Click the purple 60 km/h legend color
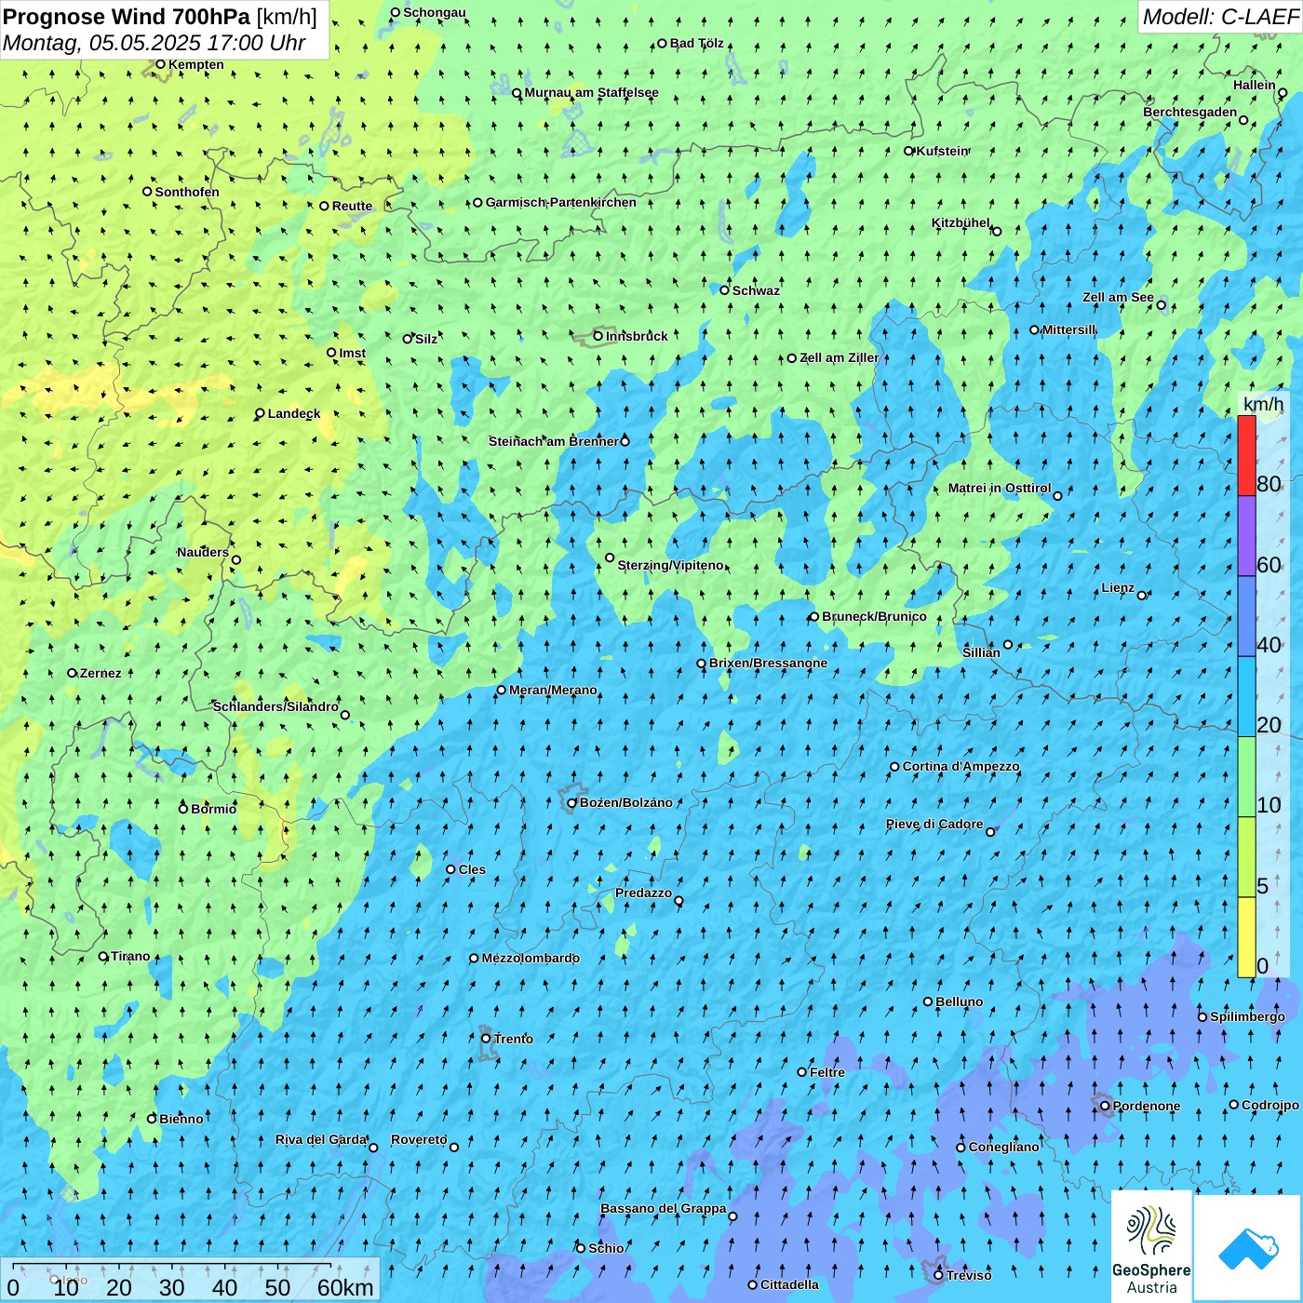The width and height of the screenshot is (1303, 1303). tap(1246, 536)
